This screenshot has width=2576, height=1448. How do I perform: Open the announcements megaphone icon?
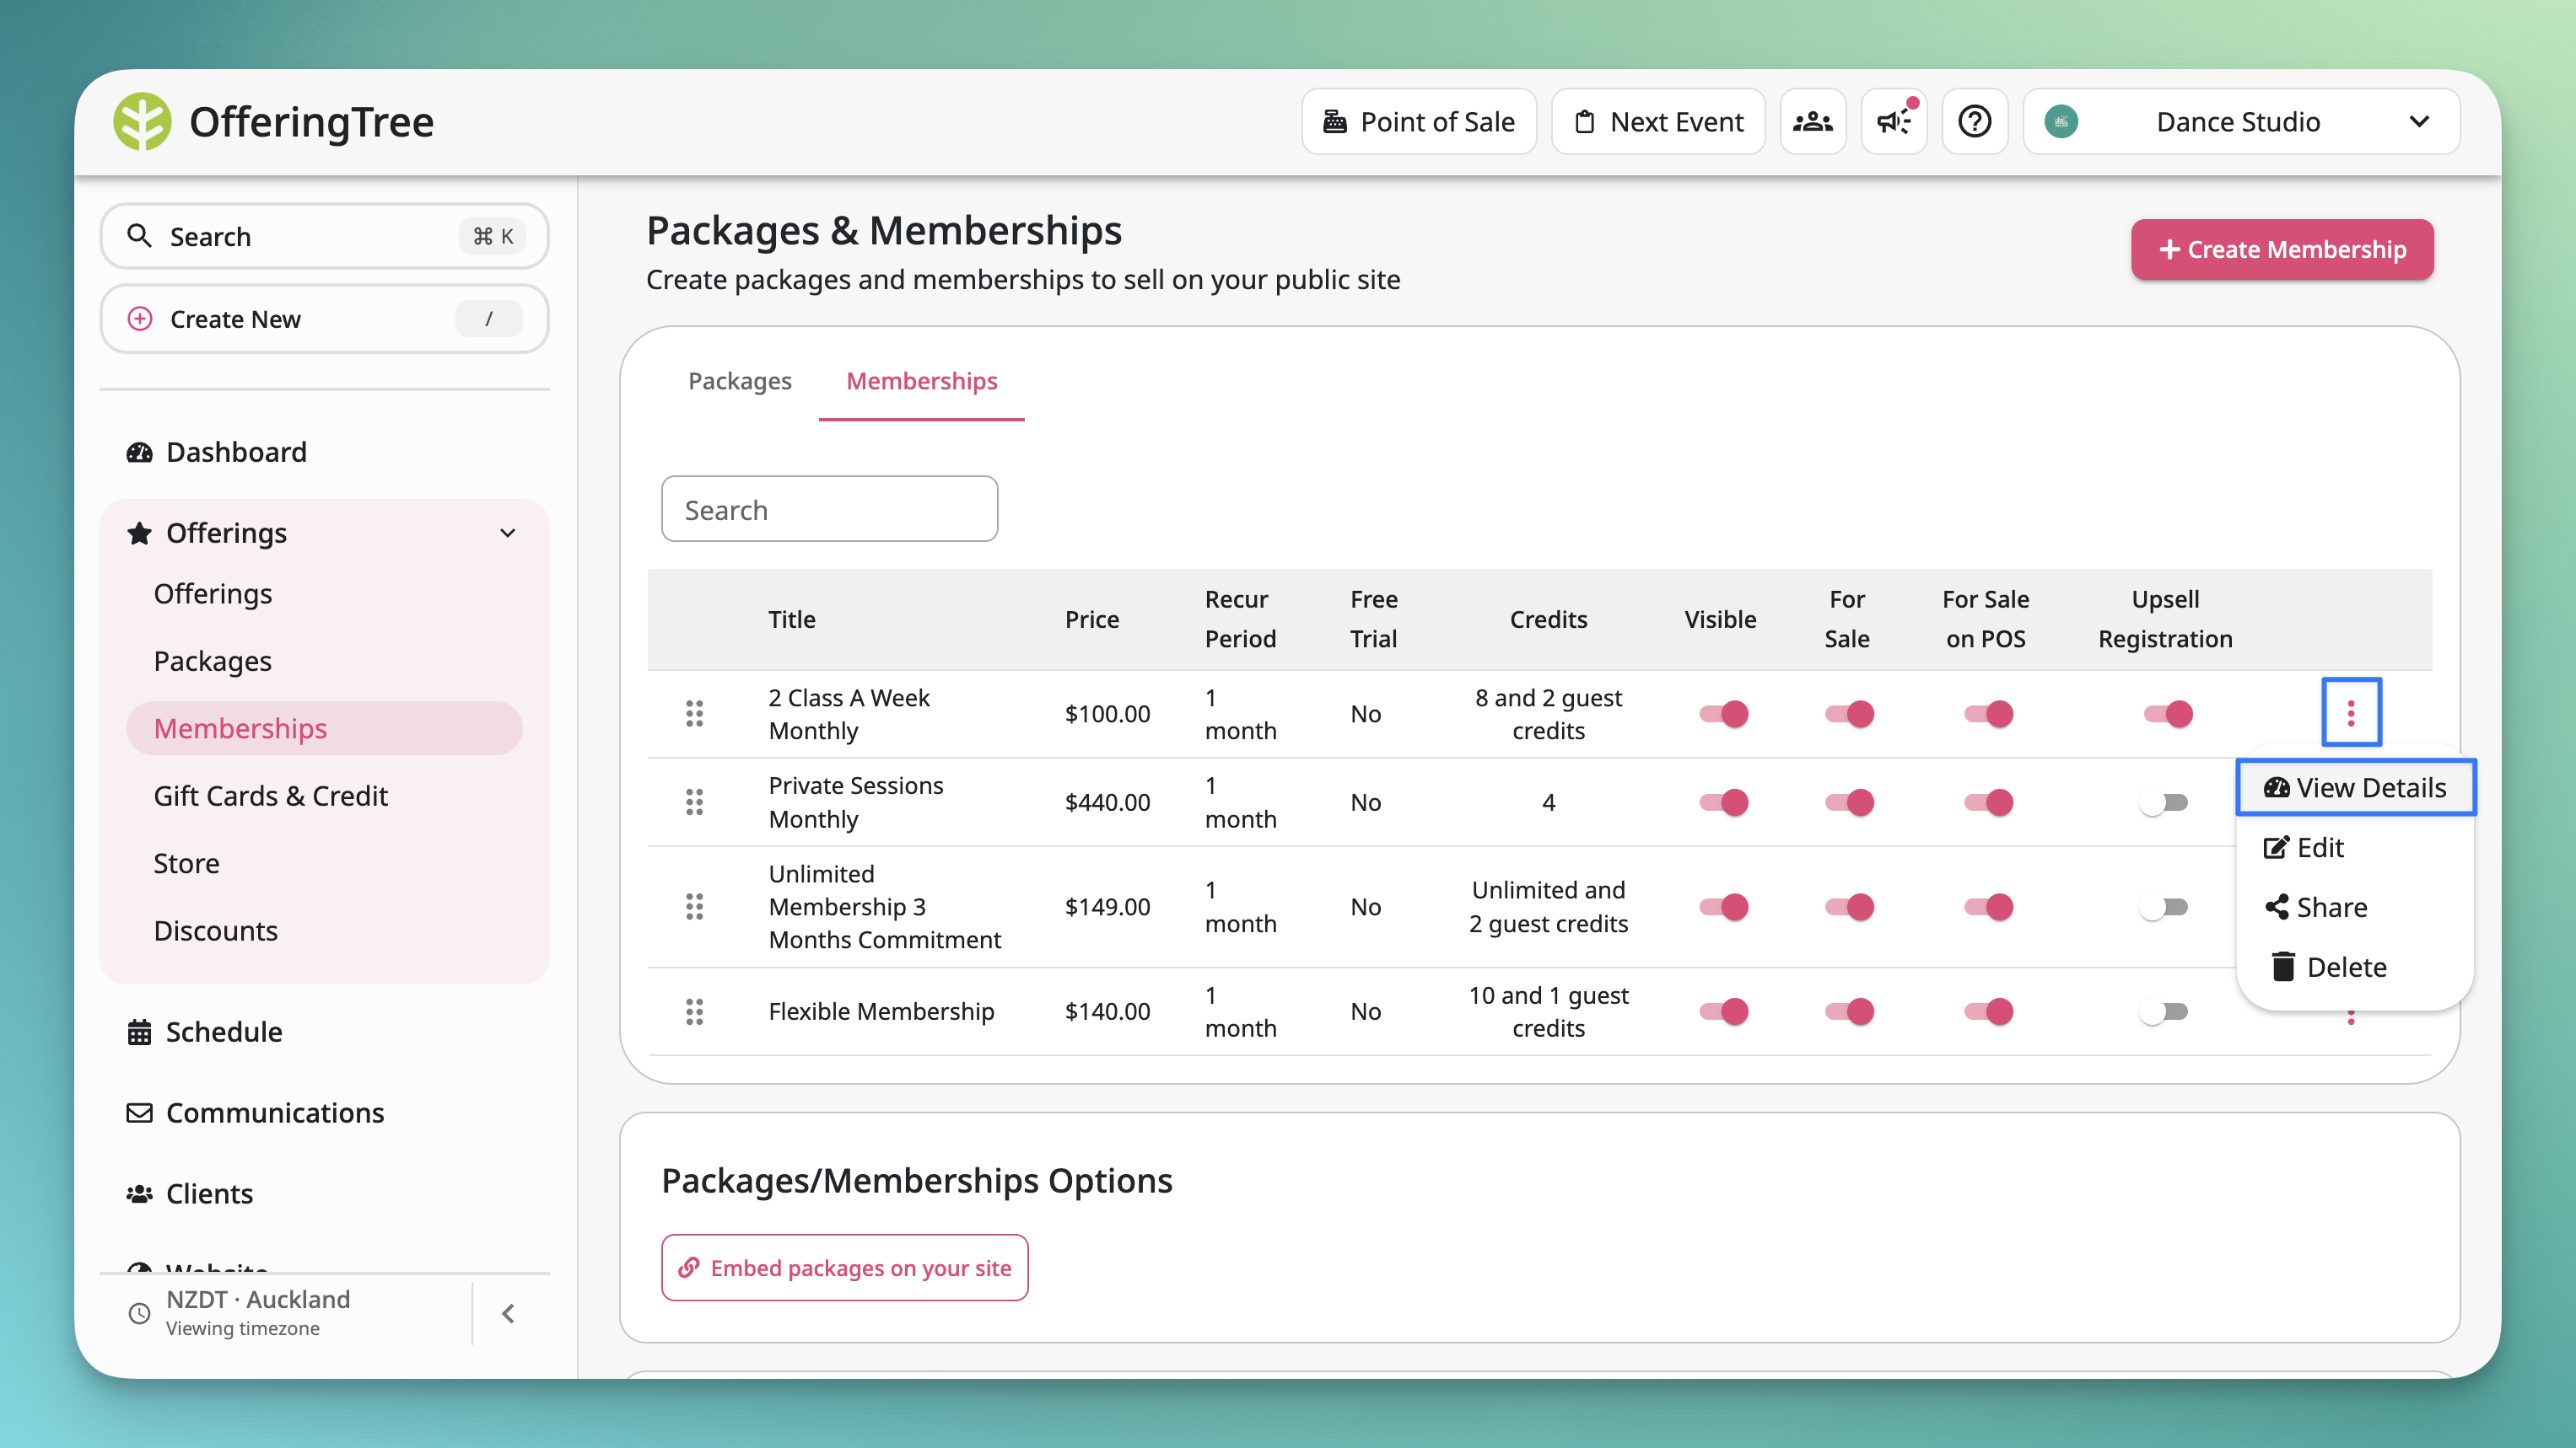[x=1894, y=122]
